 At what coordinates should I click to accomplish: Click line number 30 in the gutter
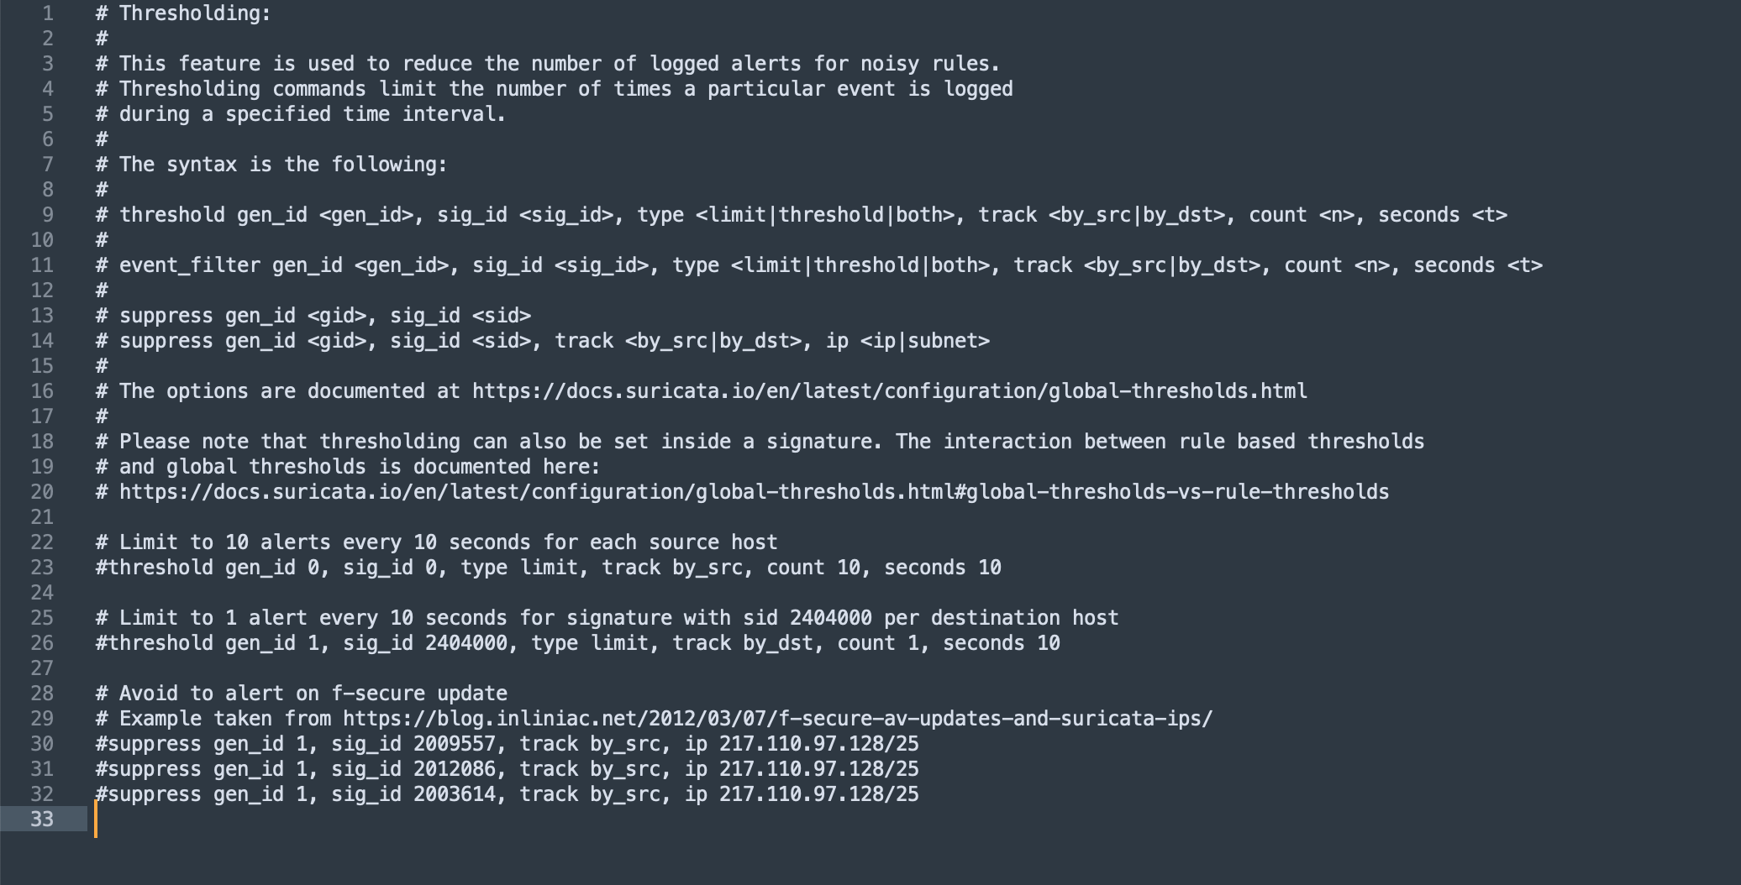click(x=42, y=744)
